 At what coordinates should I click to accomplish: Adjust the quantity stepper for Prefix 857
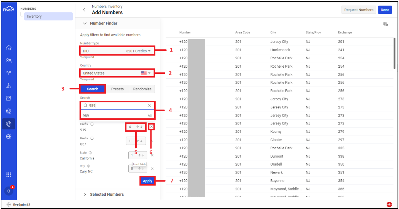136,141
